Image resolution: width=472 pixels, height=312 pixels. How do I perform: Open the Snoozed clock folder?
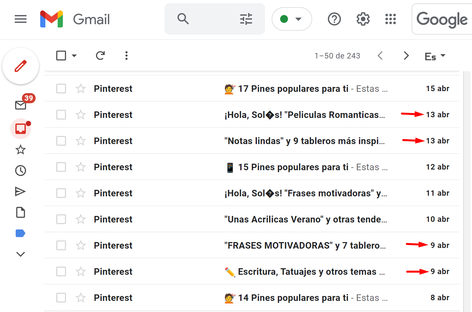coord(21,171)
